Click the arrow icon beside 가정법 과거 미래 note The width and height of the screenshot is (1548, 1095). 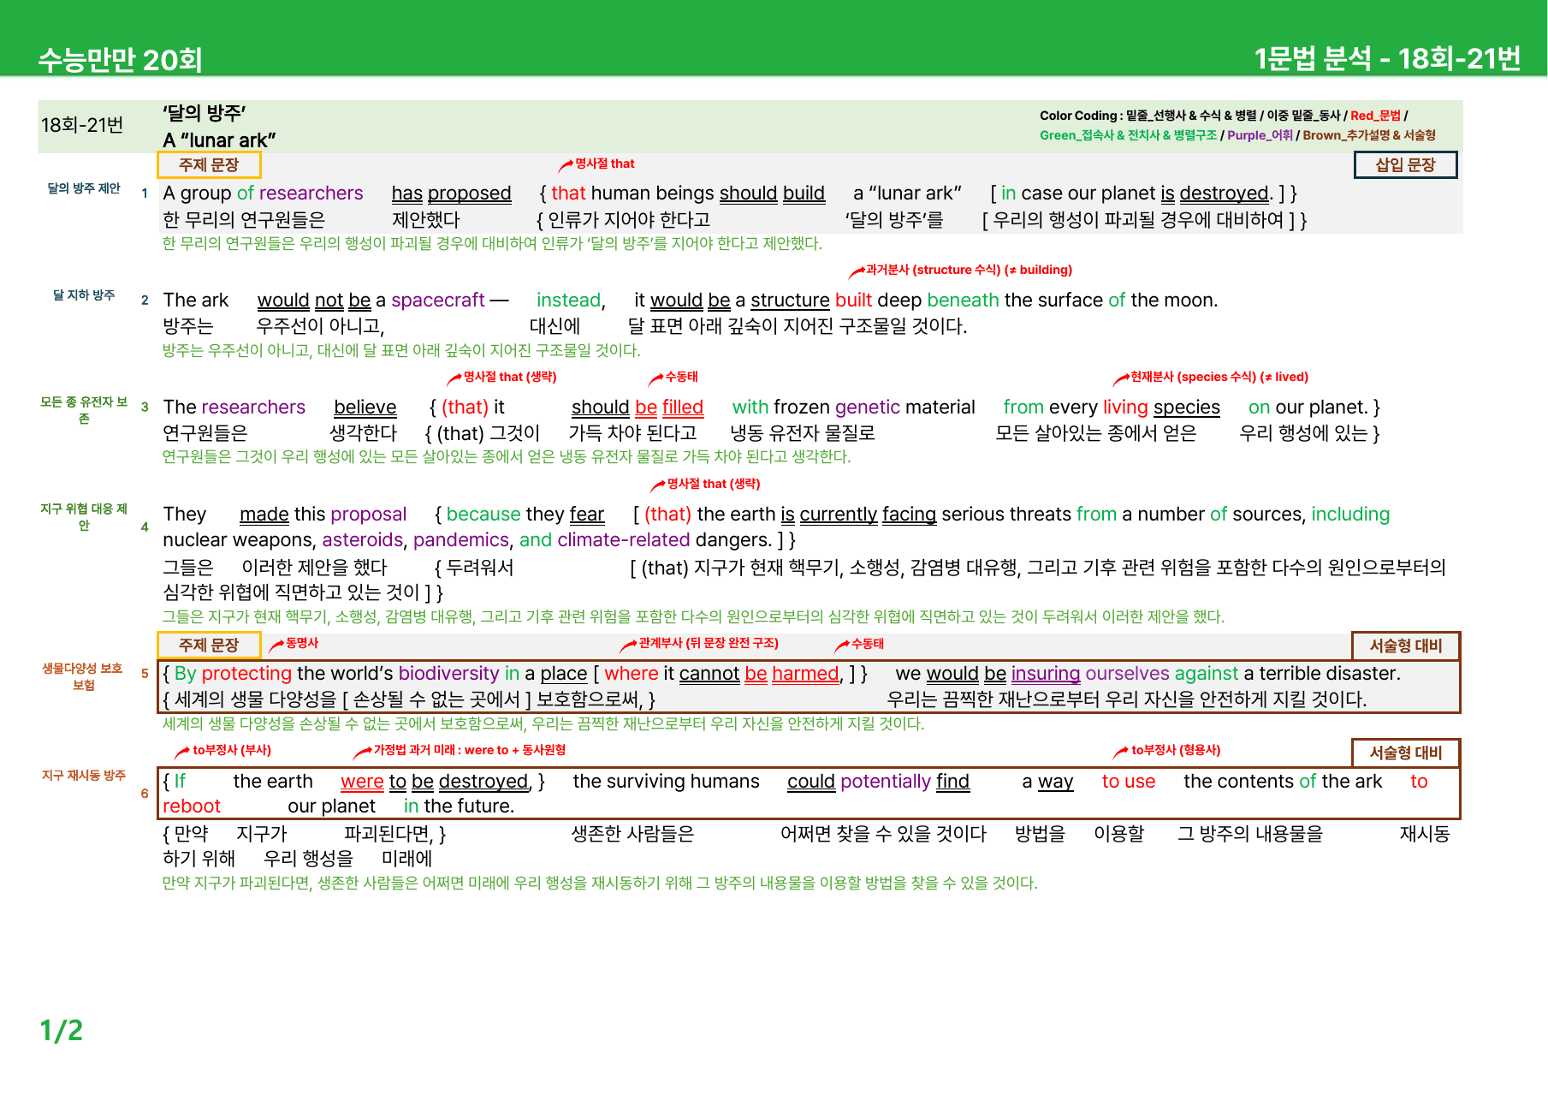click(x=363, y=752)
